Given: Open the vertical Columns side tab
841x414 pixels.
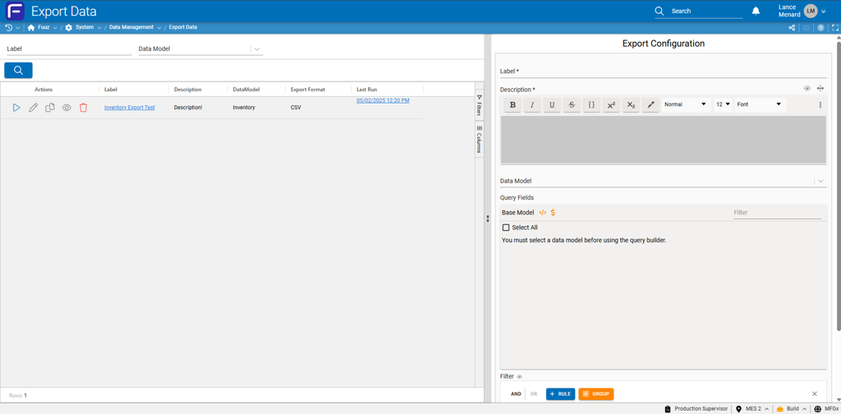Looking at the screenshot, I should (x=479, y=140).
